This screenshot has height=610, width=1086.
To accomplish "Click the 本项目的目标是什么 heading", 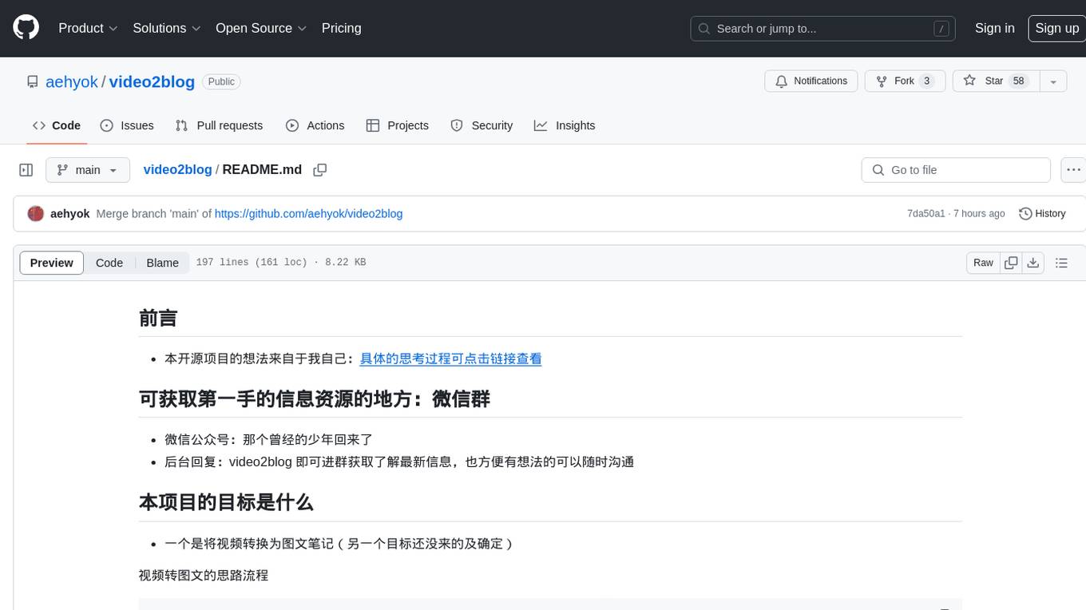I will [226, 502].
